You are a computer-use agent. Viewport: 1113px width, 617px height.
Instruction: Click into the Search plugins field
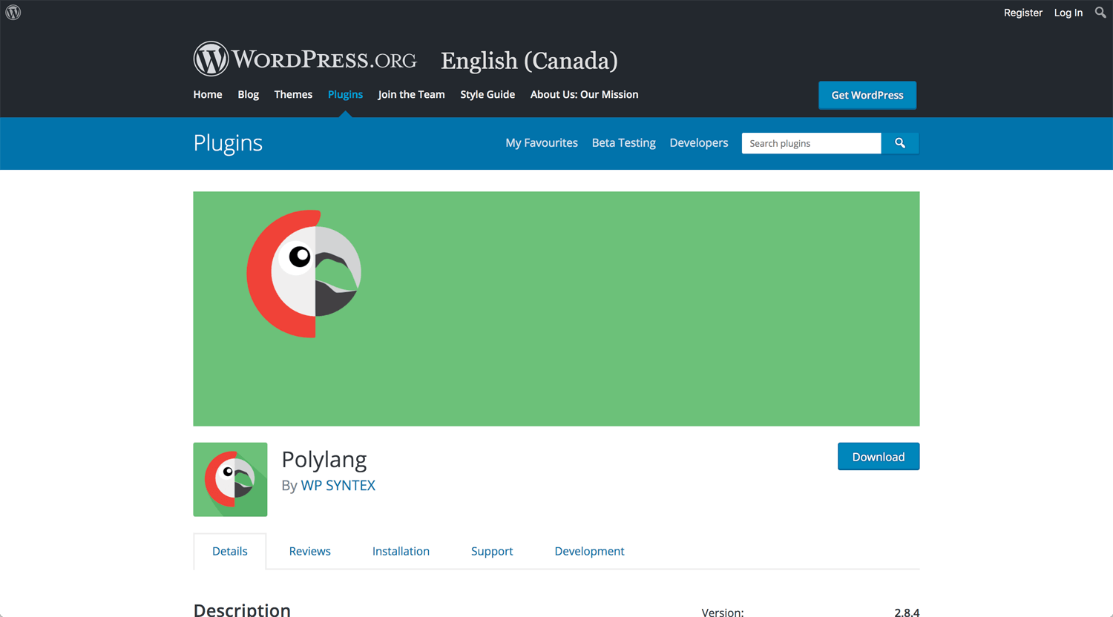811,143
